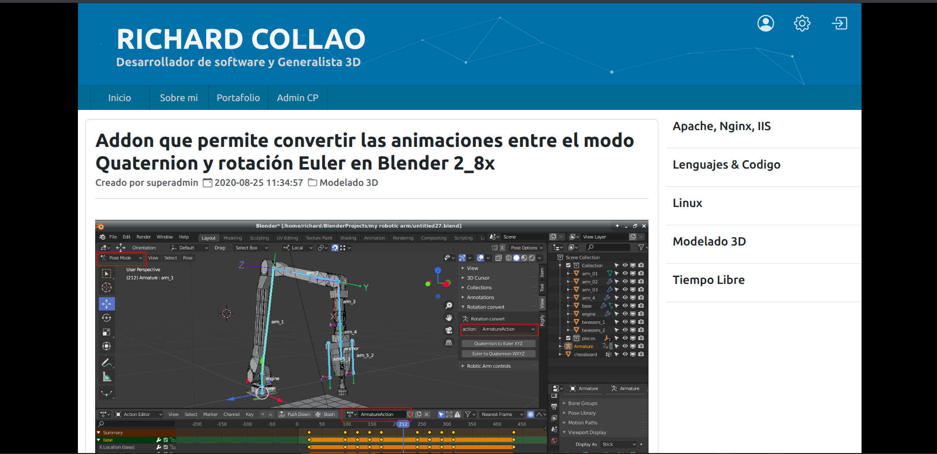The image size is (937, 454).
Task: Toggle X-ray mode in the viewport header
Action: pyautogui.click(x=499, y=258)
